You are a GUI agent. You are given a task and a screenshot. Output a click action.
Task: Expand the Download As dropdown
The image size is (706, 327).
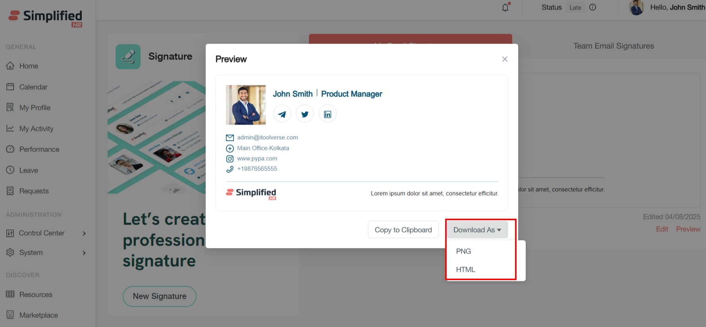477,230
